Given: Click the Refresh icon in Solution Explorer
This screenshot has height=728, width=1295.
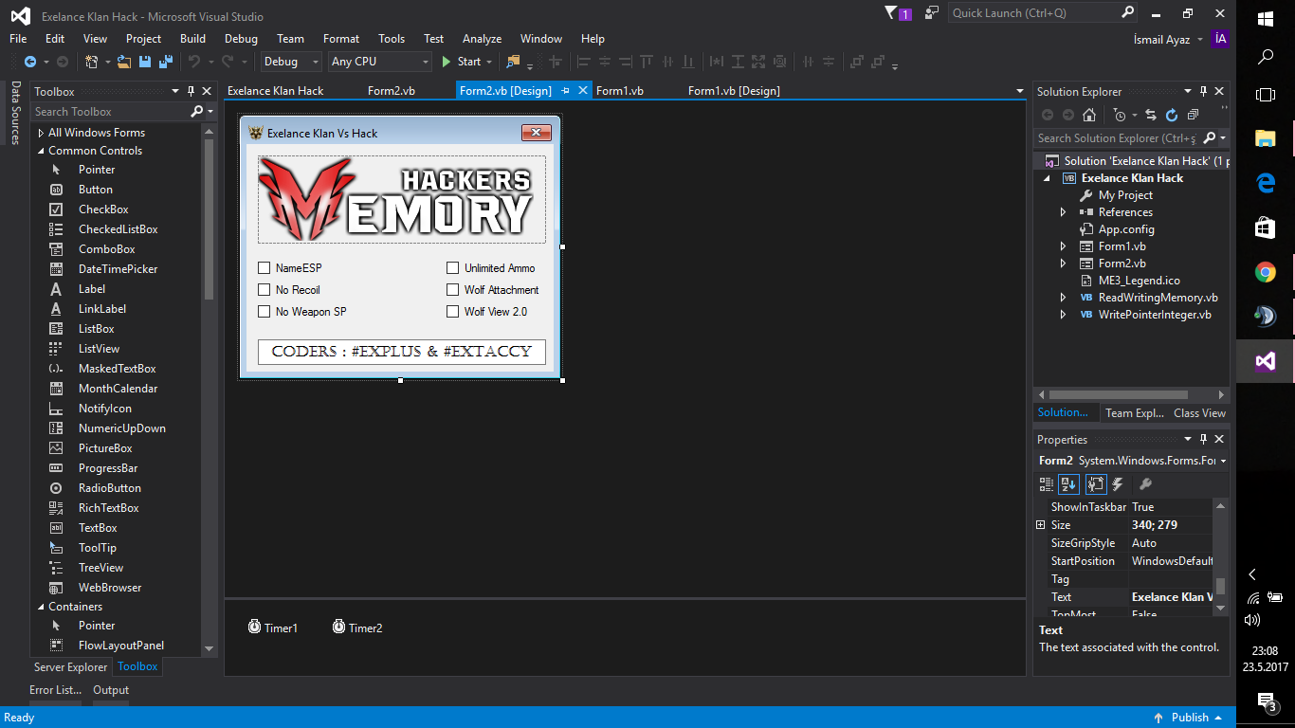Looking at the screenshot, I should click(x=1171, y=115).
